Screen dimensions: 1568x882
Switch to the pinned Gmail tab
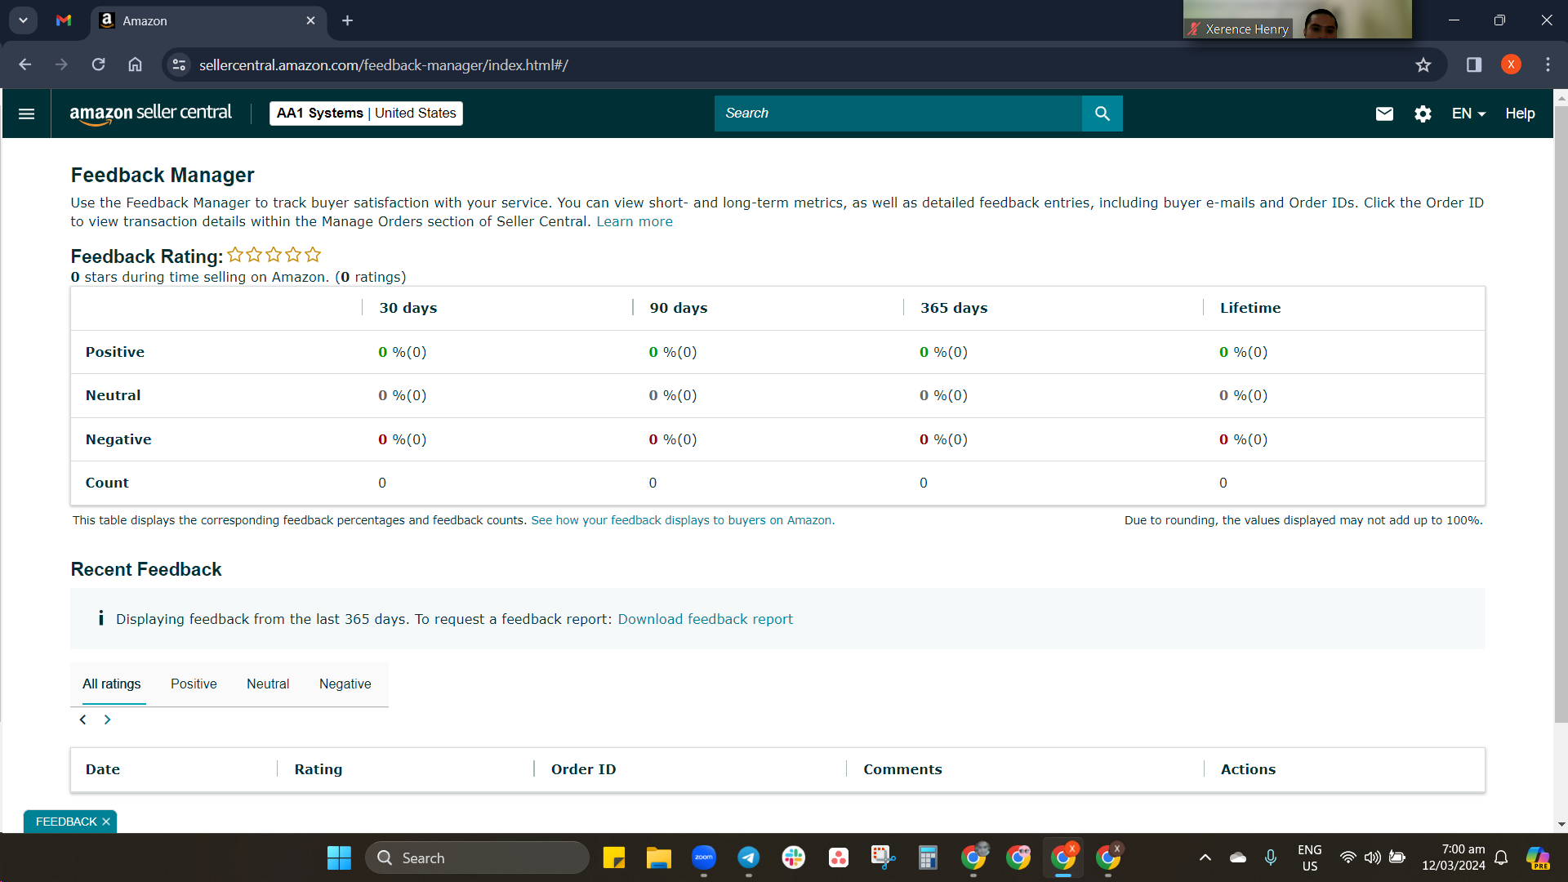click(64, 20)
